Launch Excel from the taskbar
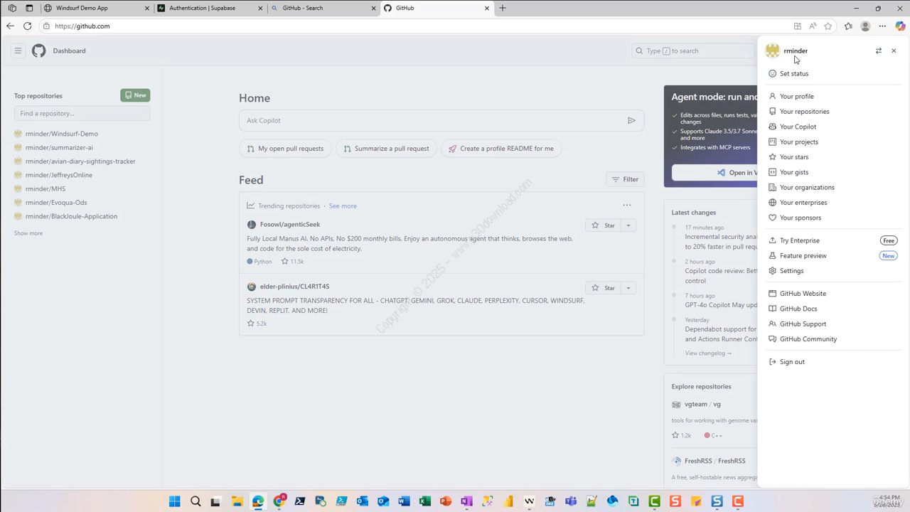This screenshot has width=910, height=512. [424, 501]
